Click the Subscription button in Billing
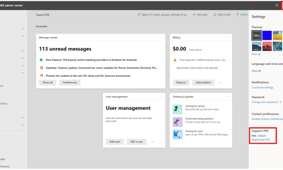 pyautogui.click(x=203, y=82)
